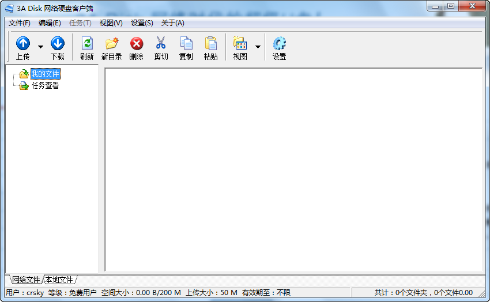
Task: Click the status text 等级：免费用户
Action: point(72,293)
